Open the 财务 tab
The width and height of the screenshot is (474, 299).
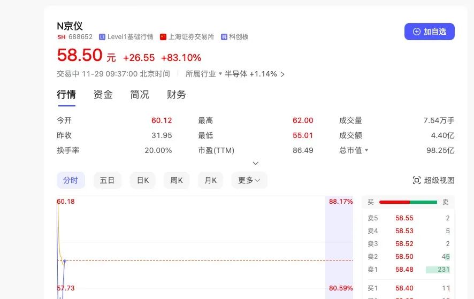point(176,95)
